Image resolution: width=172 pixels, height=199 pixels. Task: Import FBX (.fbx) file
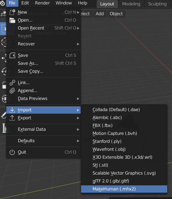click(x=124, y=125)
